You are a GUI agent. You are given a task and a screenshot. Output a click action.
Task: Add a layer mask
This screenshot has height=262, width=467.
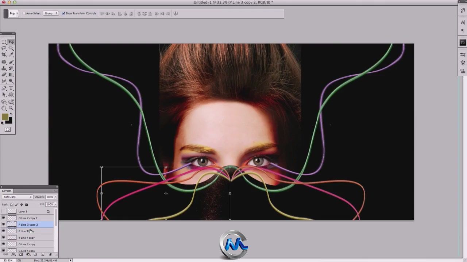click(x=20, y=254)
